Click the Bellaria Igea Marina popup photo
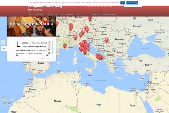The image size is (169, 113). [32, 26]
